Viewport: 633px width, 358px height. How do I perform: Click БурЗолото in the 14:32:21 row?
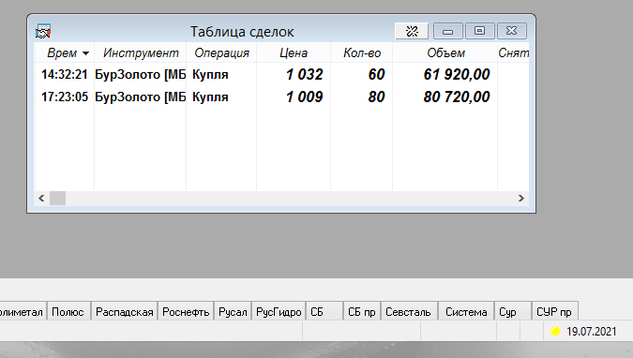(x=141, y=75)
